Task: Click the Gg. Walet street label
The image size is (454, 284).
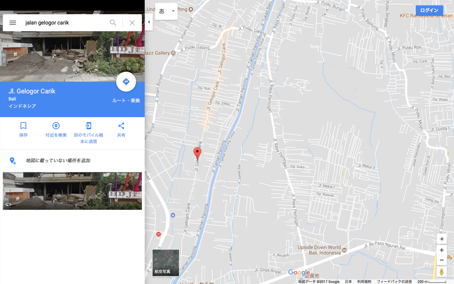Action: point(440,99)
